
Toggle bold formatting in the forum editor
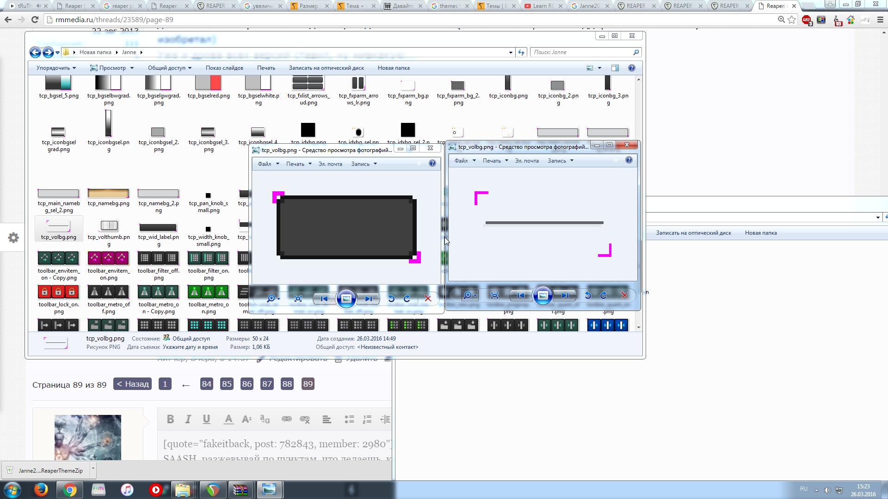coord(170,419)
